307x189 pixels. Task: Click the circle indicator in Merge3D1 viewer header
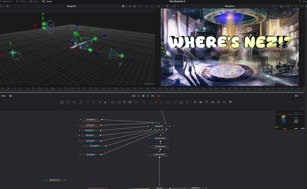123,6
